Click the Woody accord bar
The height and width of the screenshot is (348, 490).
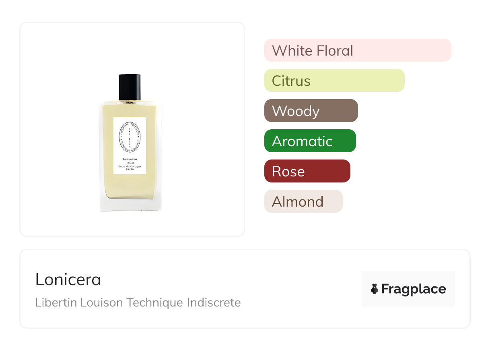click(x=311, y=111)
